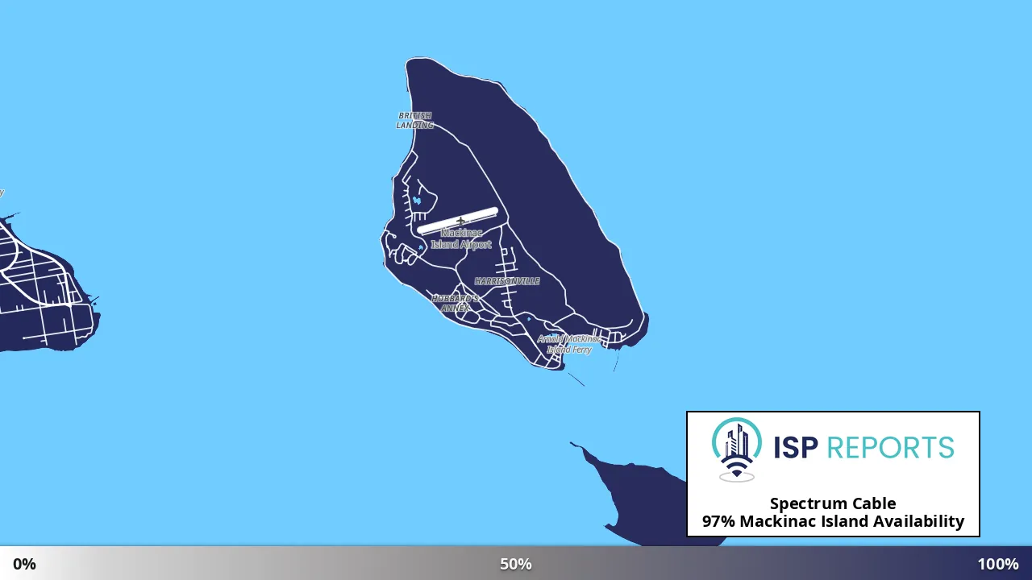
Task: Click the 'Mackinac Island Airport' label
Action: pyautogui.click(x=461, y=238)
